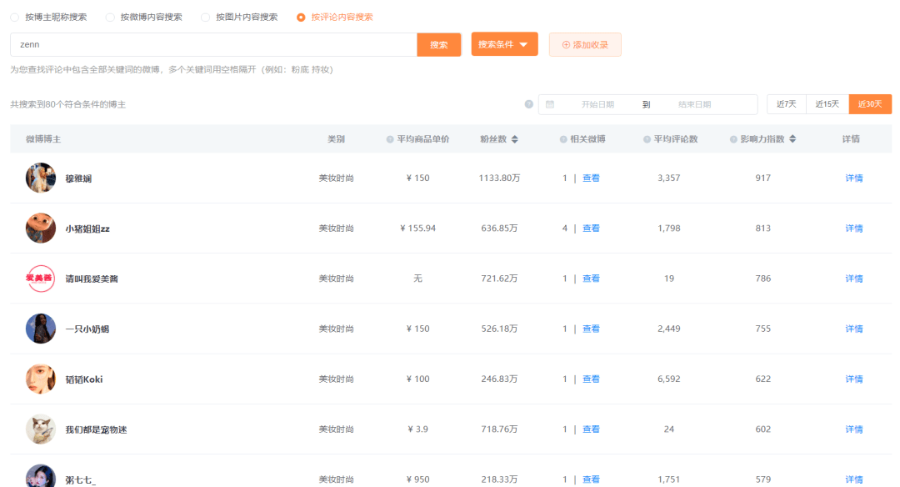
Task: Open calendar icon in date picker
Action: coord(550,104)
